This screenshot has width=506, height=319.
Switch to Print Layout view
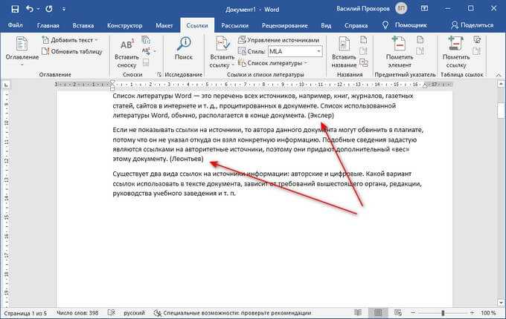pyautogui.click(x=378, y=312)
